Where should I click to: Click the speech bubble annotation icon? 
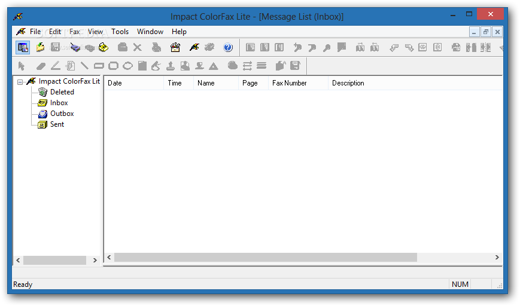[x=342, y=47]
